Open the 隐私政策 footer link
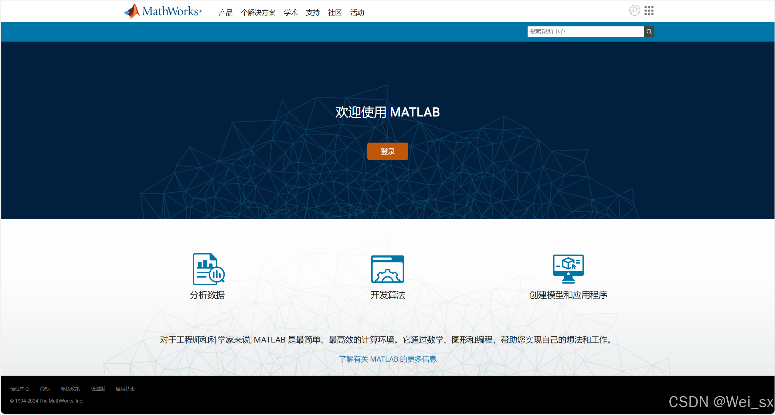The image size is (775, 415). 70,389
